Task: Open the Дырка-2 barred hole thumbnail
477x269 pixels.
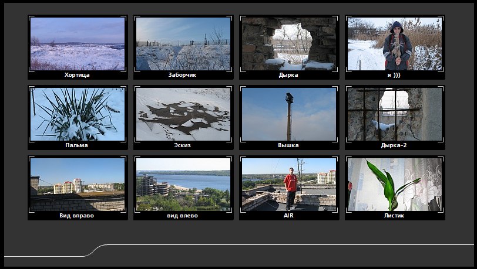Action: pos(395,114)
